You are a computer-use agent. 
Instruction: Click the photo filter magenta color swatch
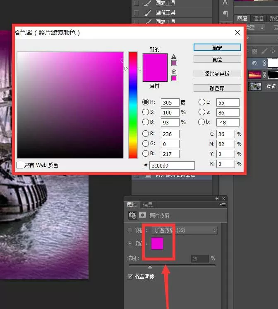tap(157, 243)
